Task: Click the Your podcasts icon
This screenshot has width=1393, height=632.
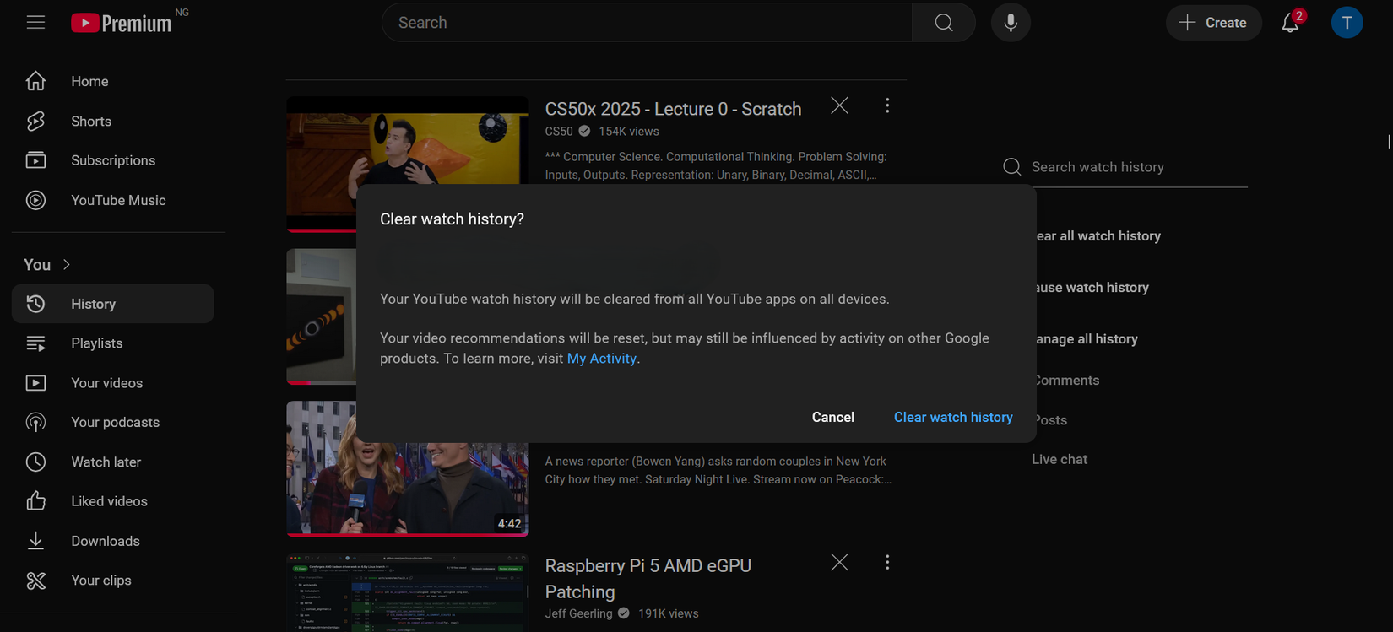Action: (35, 422)
